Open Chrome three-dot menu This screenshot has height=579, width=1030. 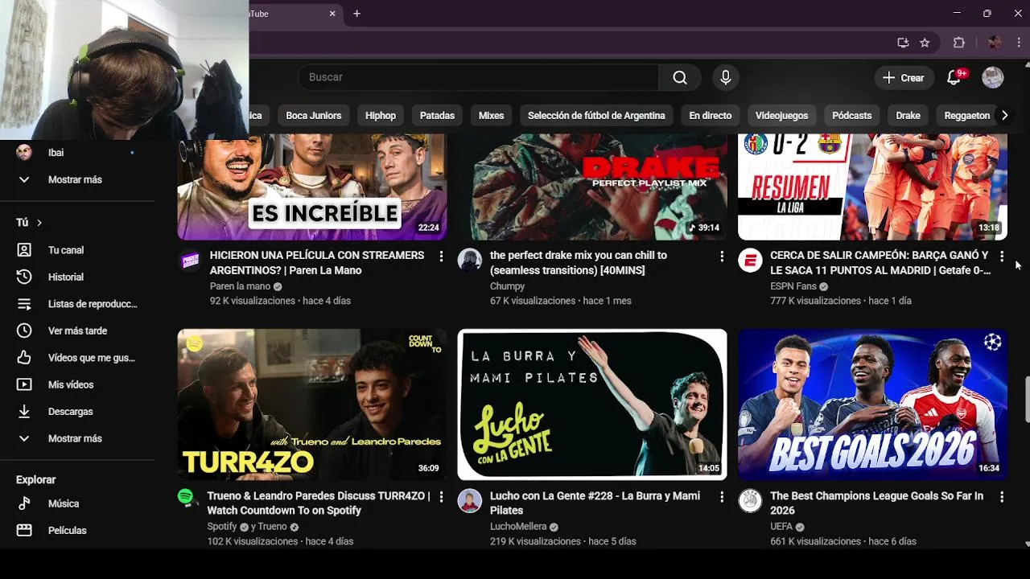click(1018, 43)
